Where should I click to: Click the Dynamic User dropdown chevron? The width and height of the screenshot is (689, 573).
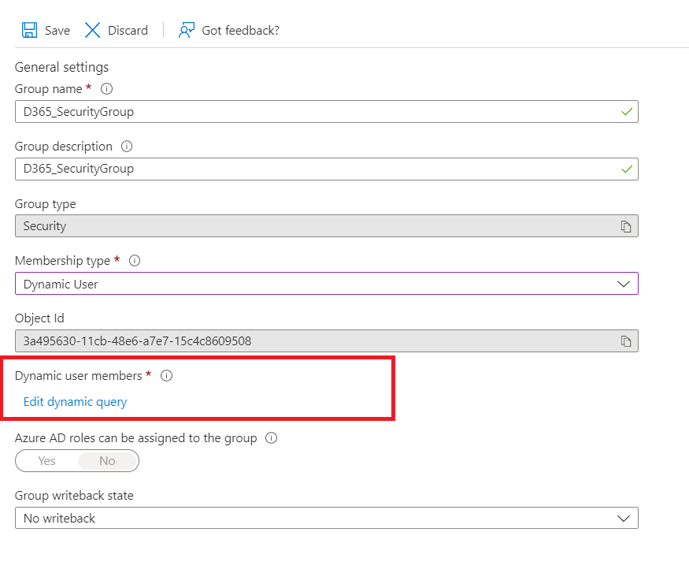(624, 284)
